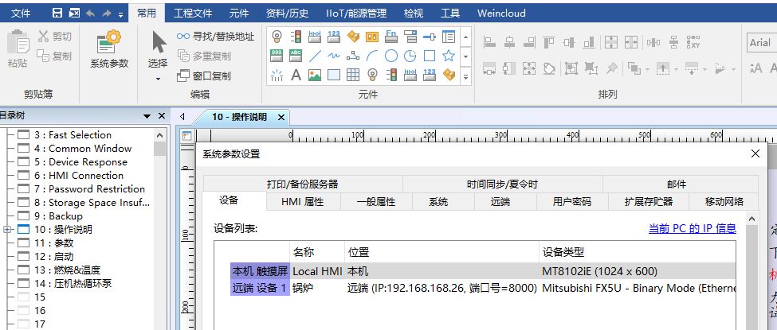Select the picture object tool
Screen dimensions: 777x330
click(315, 76)
